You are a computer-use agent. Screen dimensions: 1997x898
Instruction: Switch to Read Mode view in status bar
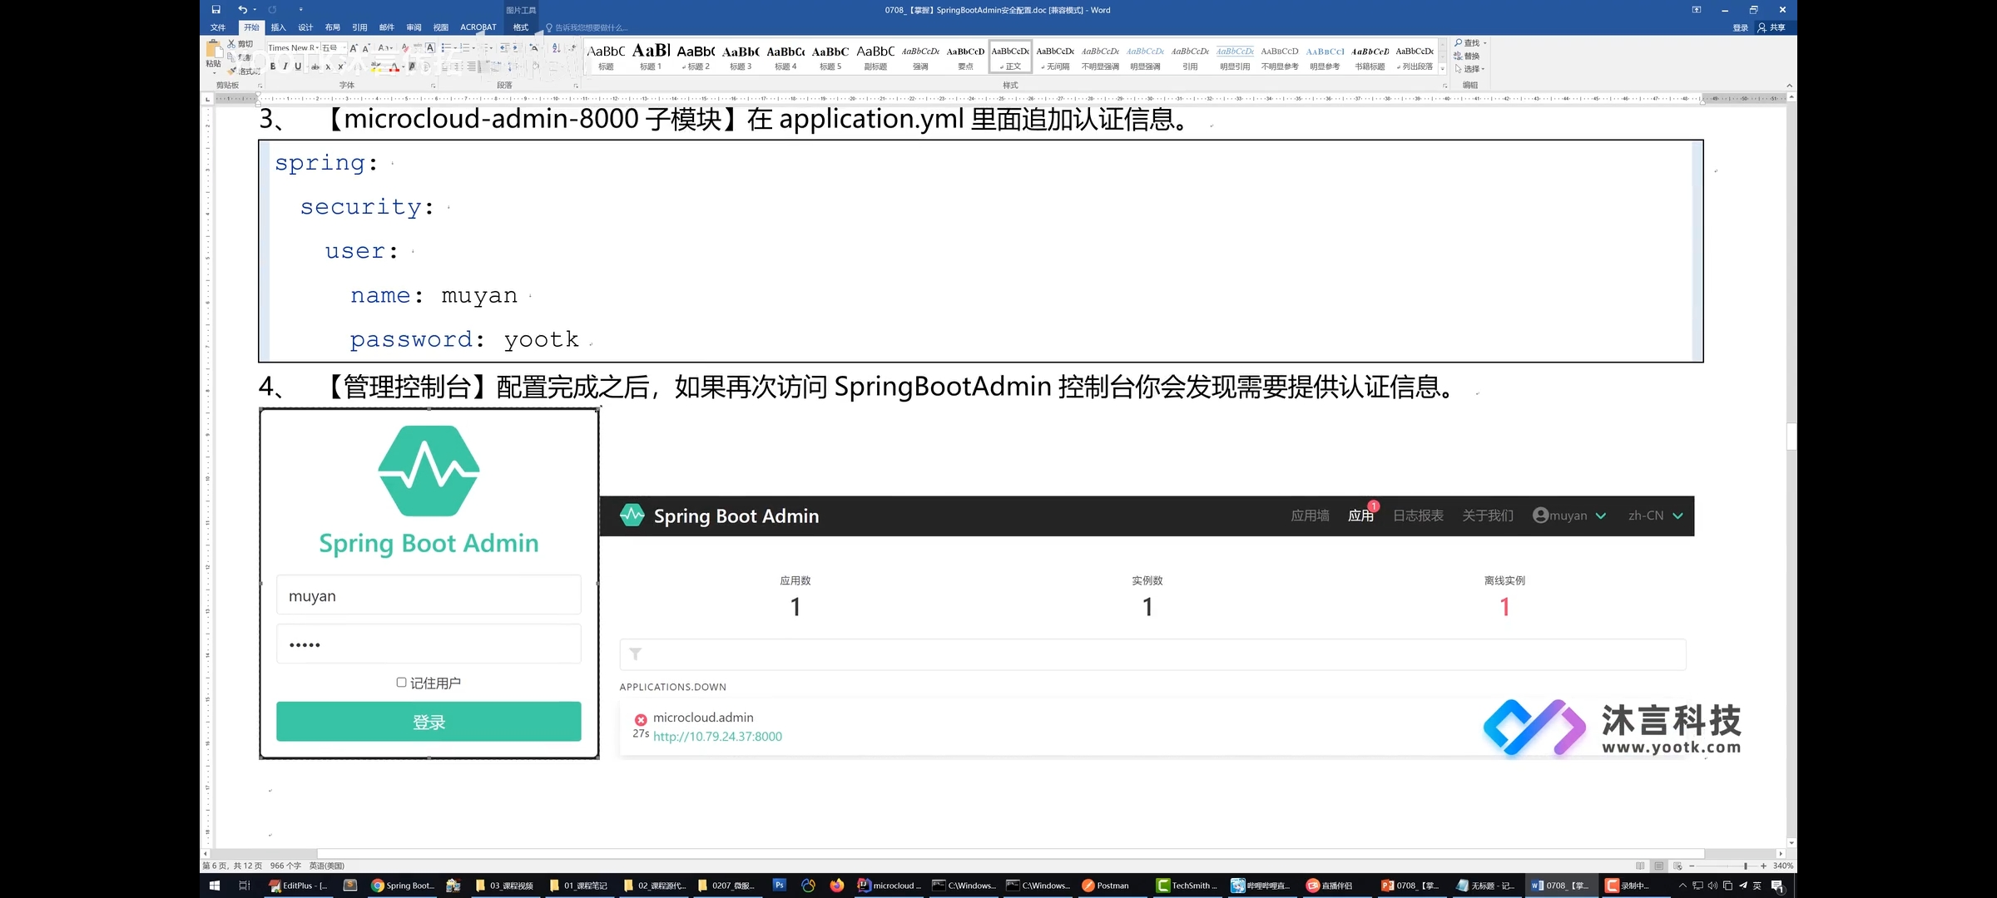coord(1640,866)
